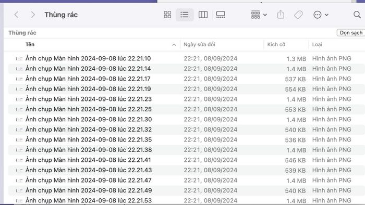The height and width of the screenshot is (205, 365).
Task: Sort by the Tên column header
Action: pos(30,44)
